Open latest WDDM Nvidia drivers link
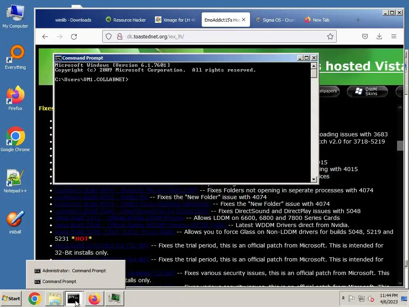This screenshot has height=307, width=409. [140, 225]
